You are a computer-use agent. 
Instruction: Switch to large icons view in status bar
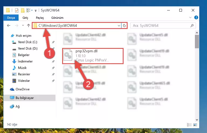coord(195,125)
